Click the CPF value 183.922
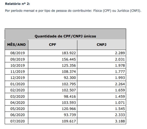147x129 pixels. coord(69,53)
